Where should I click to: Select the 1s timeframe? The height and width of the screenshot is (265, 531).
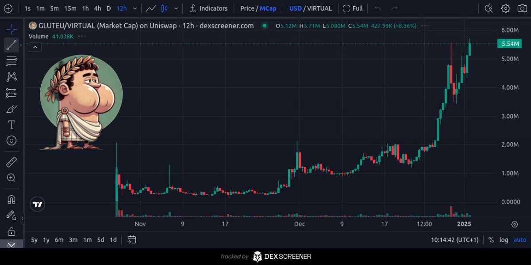point(28,8)
